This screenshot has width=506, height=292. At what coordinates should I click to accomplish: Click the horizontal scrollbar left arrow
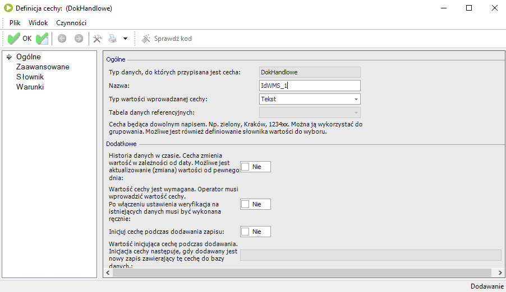click(x=108, y=272)
